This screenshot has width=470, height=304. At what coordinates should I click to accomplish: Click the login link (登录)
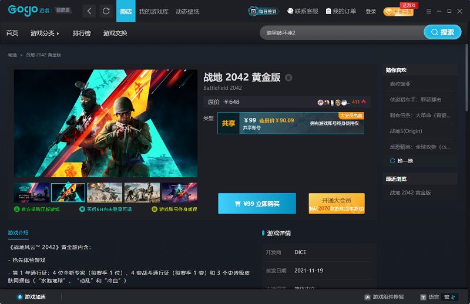click(371, 11)
